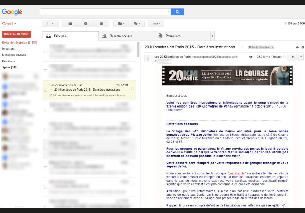Click NOUVEAU MESSAGE button
The height and width of the screenshot is (213, 305).
[x=17, y=34]
